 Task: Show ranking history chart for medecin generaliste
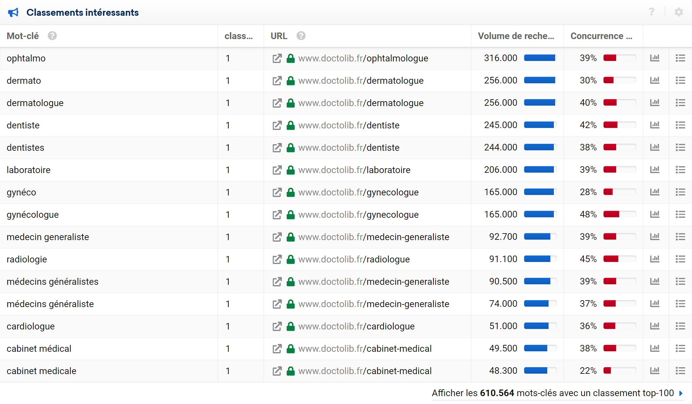(x=655, y=237)
